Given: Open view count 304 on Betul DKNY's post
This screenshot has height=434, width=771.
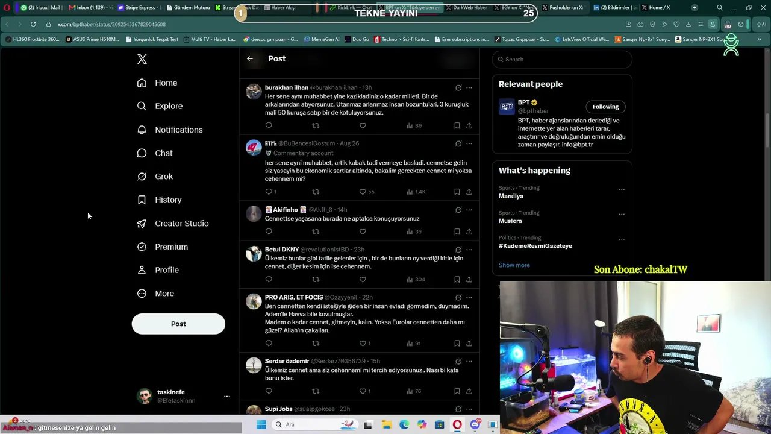Looking at the screenshot, I should tap(416, 279).
